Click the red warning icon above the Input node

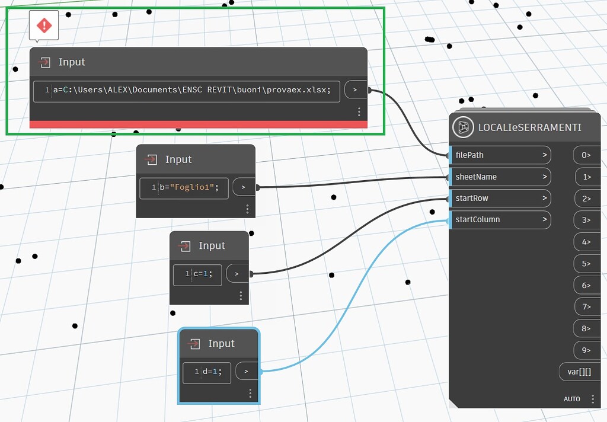point(43,25)
